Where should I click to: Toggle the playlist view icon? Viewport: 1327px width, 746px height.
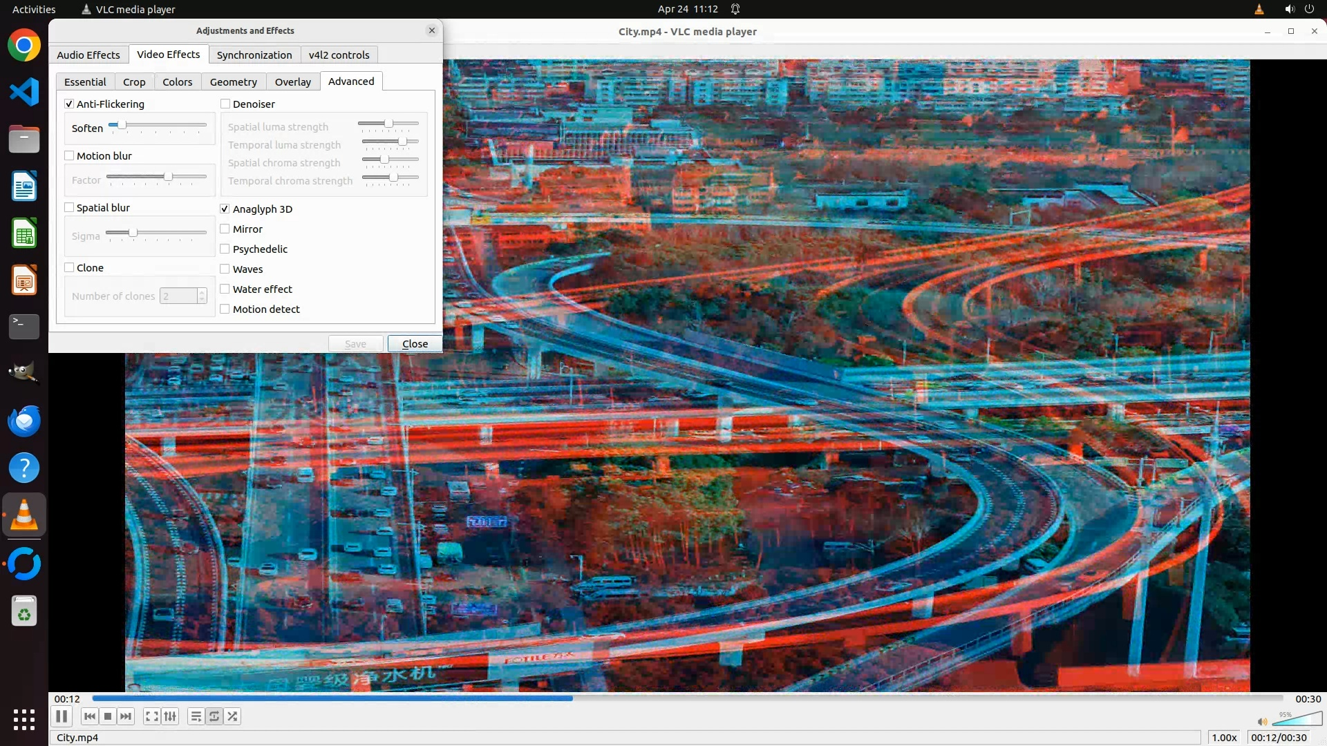[196, 716]
